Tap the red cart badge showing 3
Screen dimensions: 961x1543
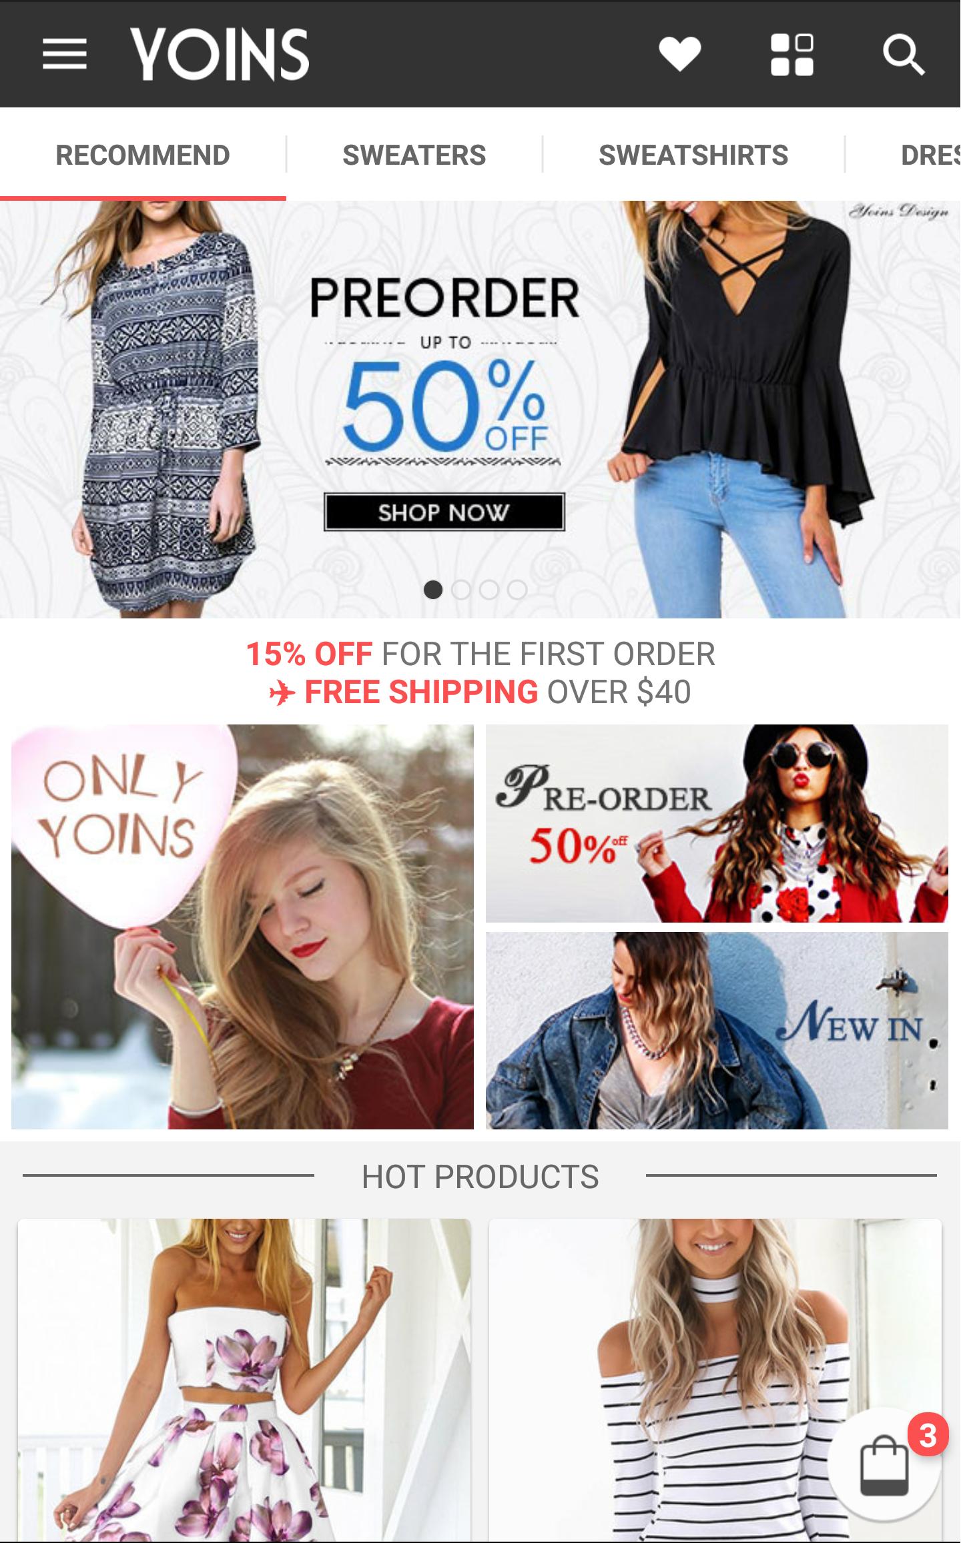(x=928, y=1434)
